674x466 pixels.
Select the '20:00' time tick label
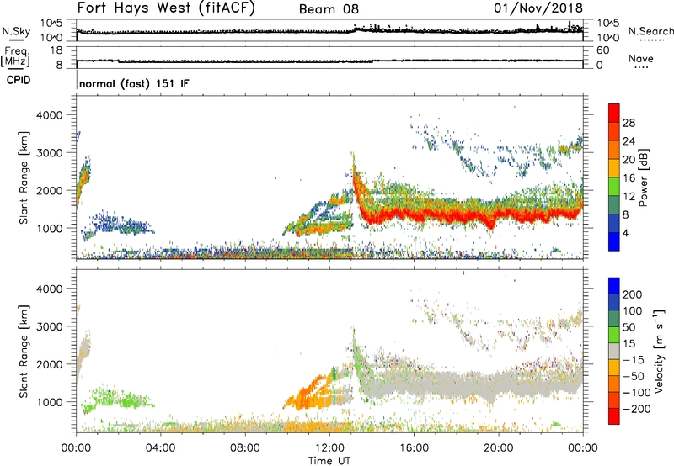(498, 448)
